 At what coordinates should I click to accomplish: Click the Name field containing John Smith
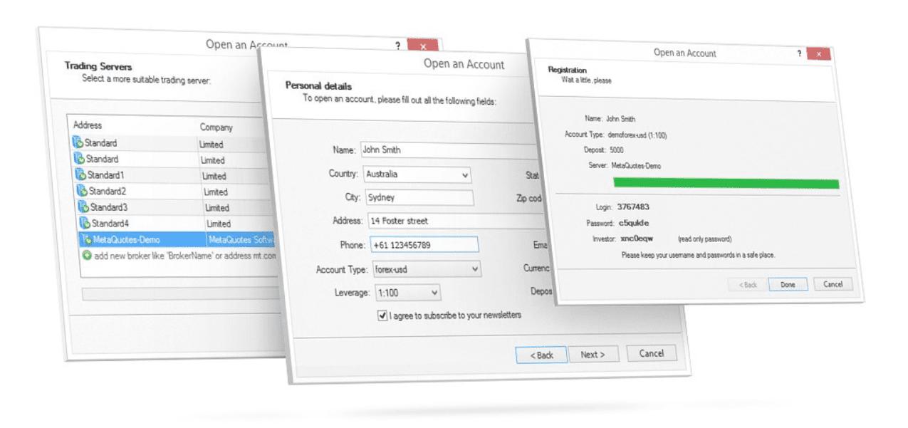click(x=449, y=150)
